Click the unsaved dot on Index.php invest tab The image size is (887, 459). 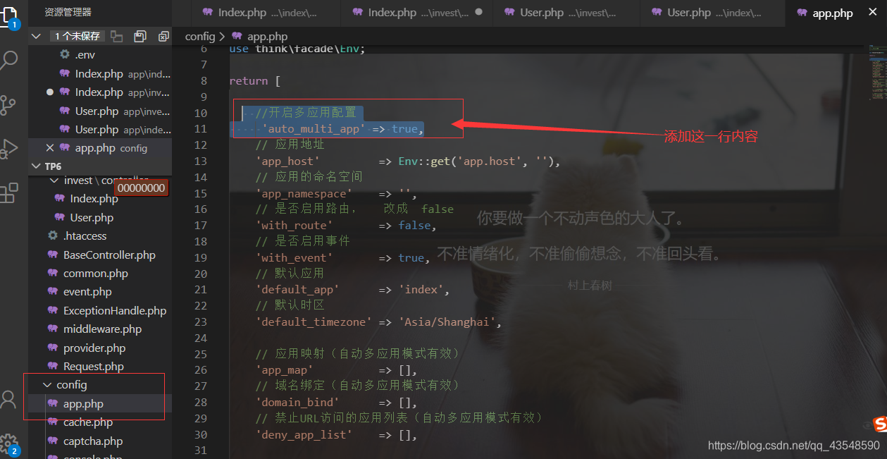tap(479, 12)
